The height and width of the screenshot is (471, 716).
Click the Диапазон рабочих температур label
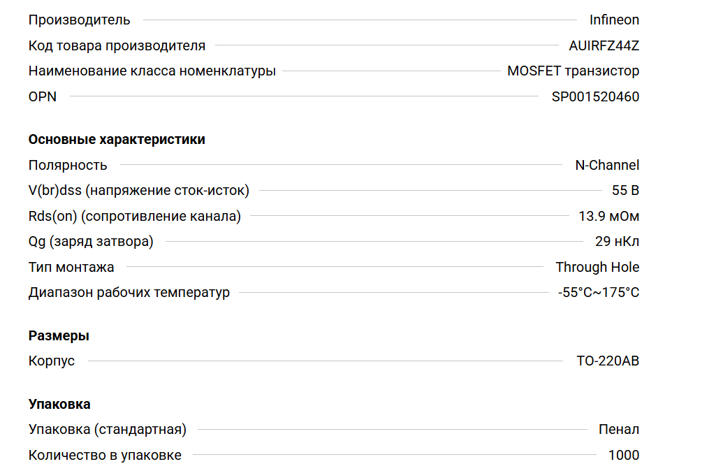click(129, 293)
